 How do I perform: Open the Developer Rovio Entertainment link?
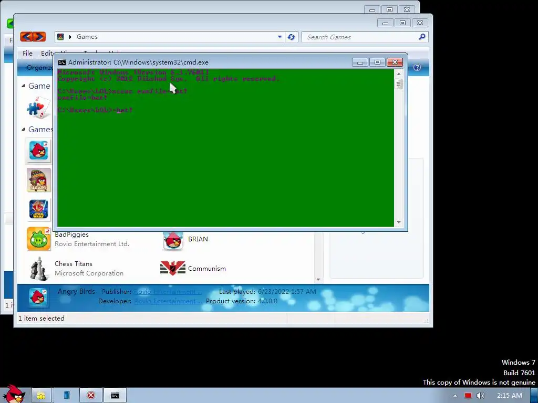[x=168, y=301]
